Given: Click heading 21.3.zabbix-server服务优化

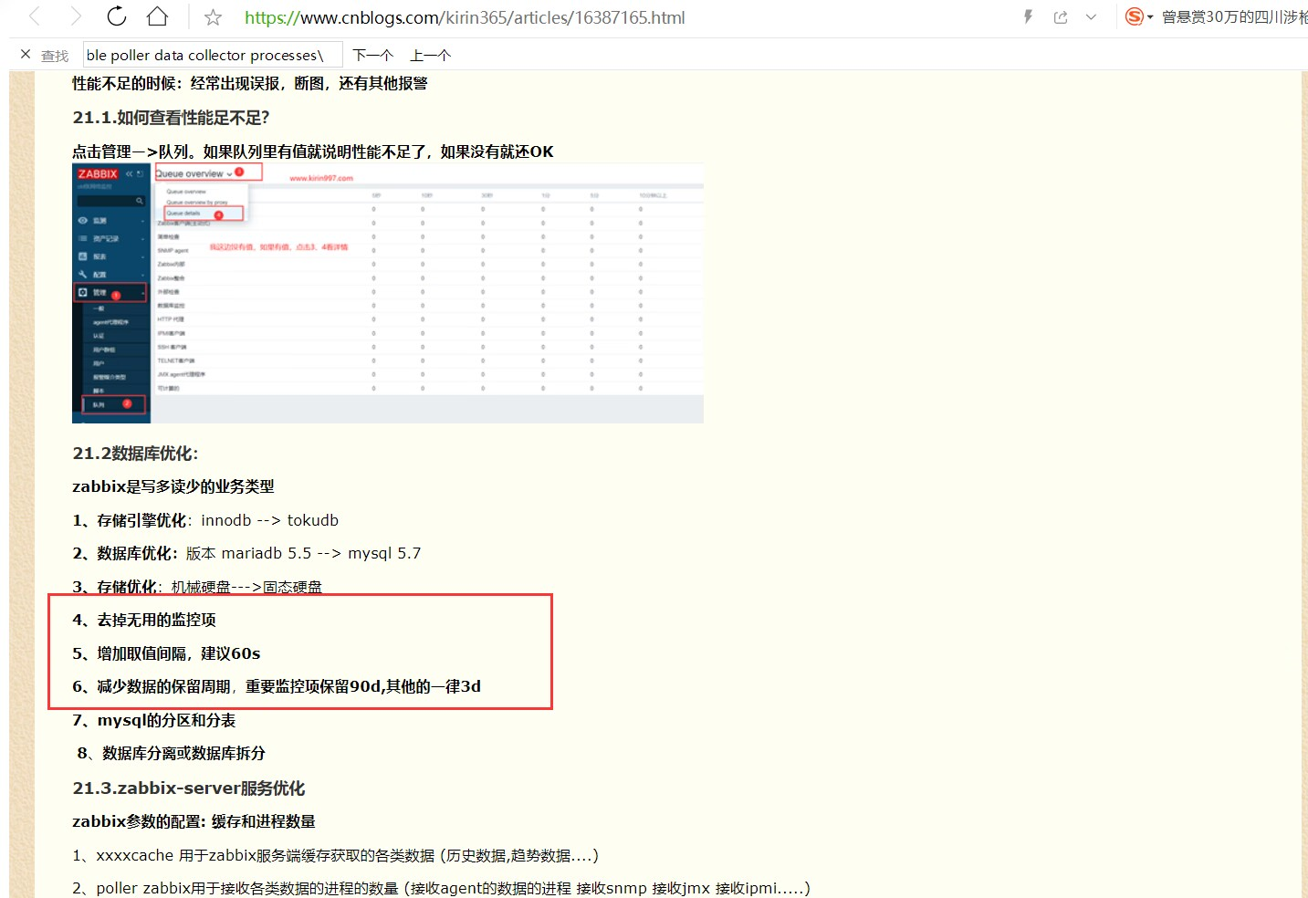Looking at the screenshot, I should click(x=189, y=788).
